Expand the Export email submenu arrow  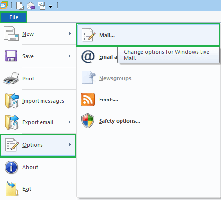[70, 122]
